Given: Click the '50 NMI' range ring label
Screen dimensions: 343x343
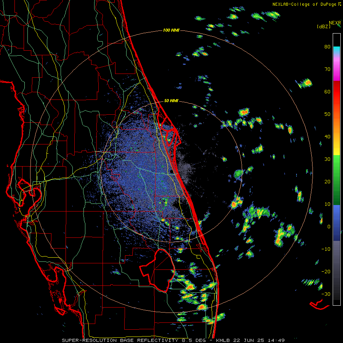Looking at the screenshot, I should [171, 101].
